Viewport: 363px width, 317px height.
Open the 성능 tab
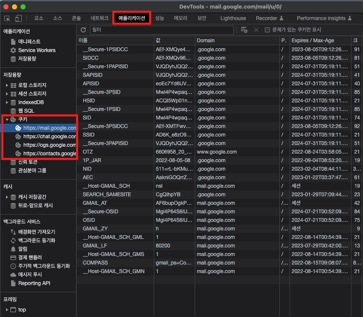pos(160,18)
